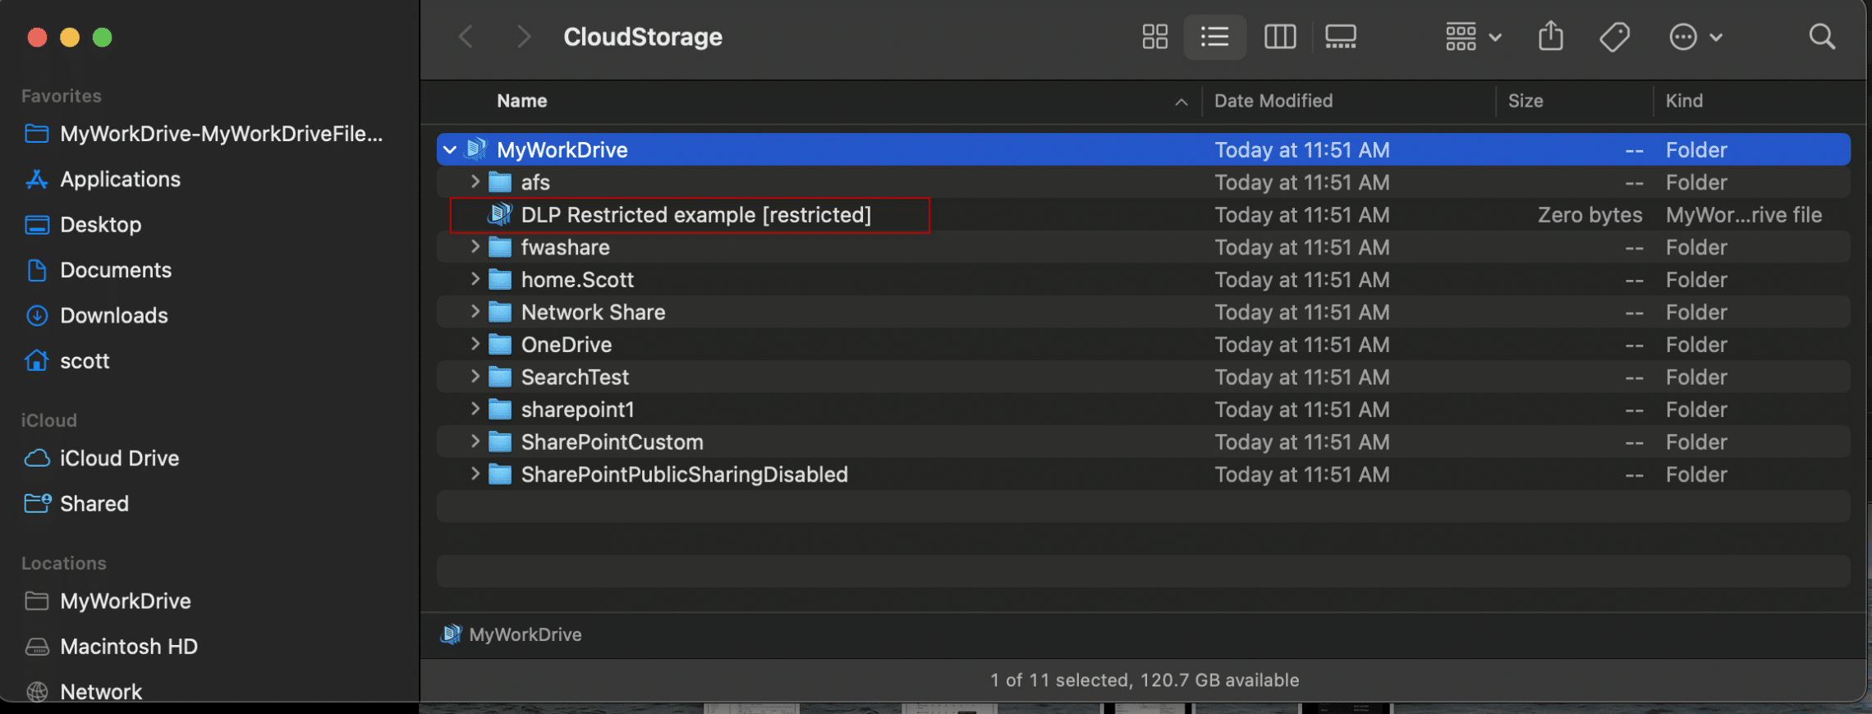Open the More actions ellipsis menu
The image size is (1872, 714).
1695,37
